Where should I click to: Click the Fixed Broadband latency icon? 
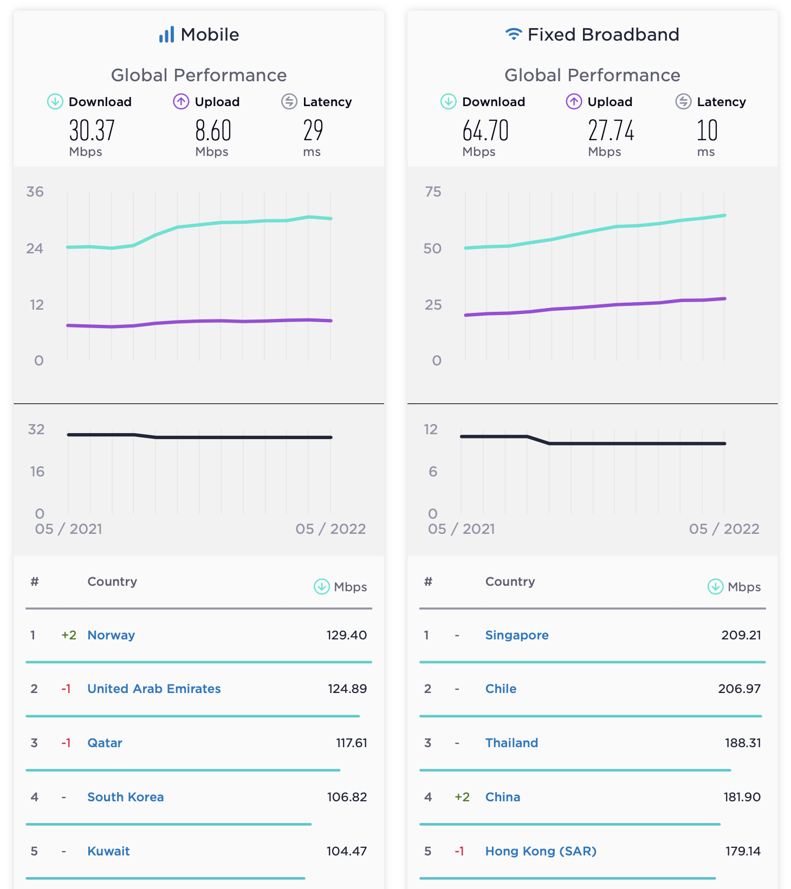click(x=683, y=101)
